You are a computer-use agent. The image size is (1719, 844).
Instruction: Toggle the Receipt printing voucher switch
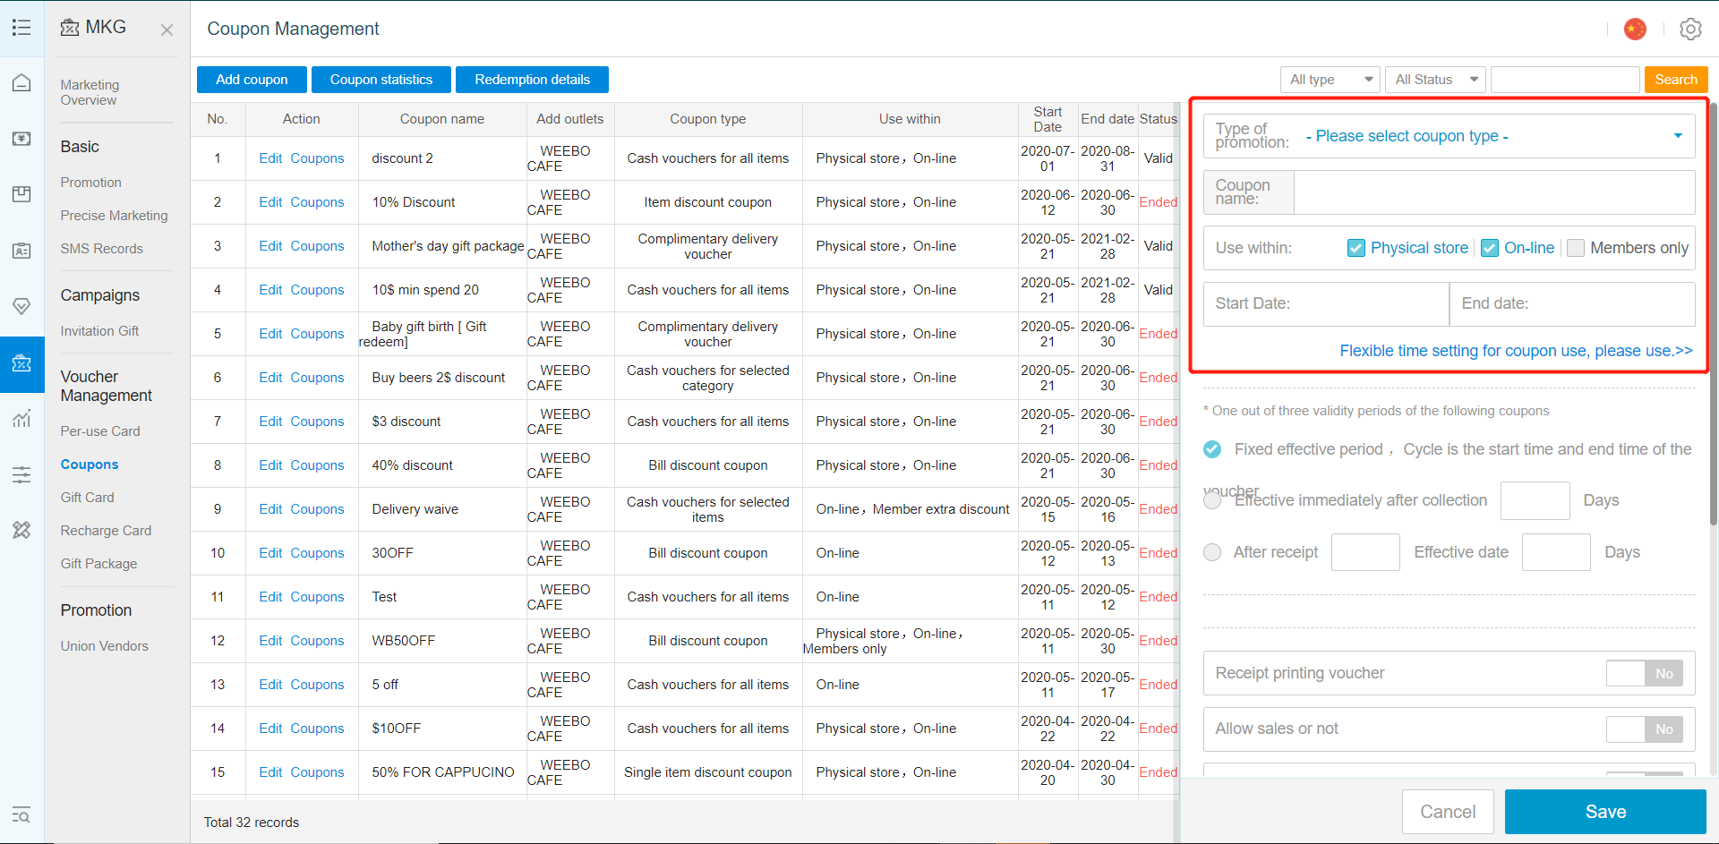point(1645,673)
